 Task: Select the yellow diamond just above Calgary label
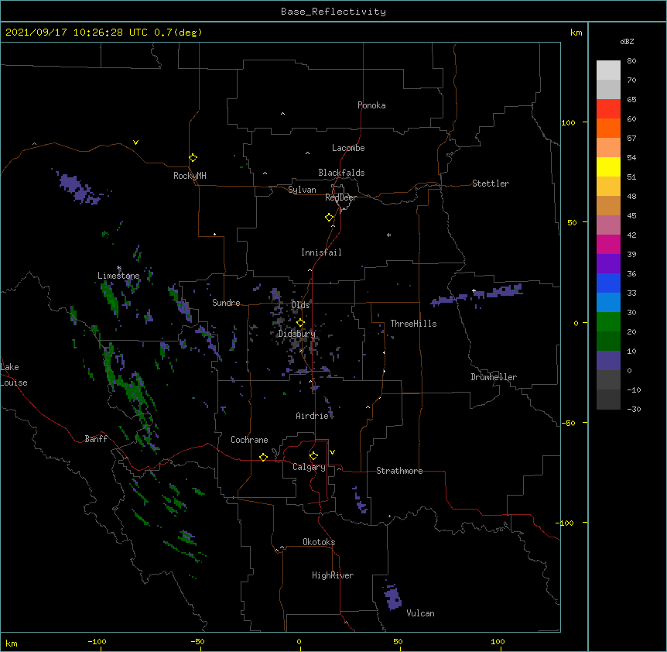coord(313,456)
